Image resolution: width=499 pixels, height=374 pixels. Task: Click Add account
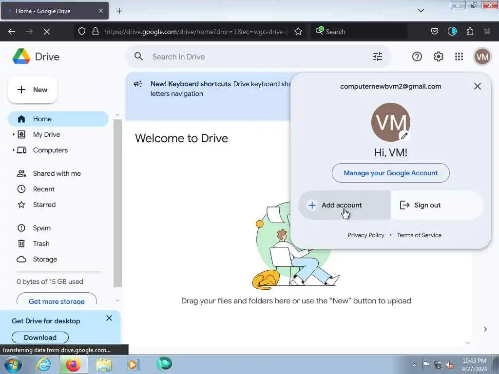point(345,205)
